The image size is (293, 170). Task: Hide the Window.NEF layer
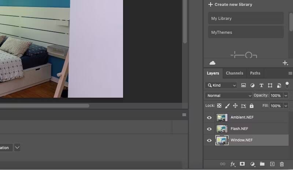coord(209,140)
